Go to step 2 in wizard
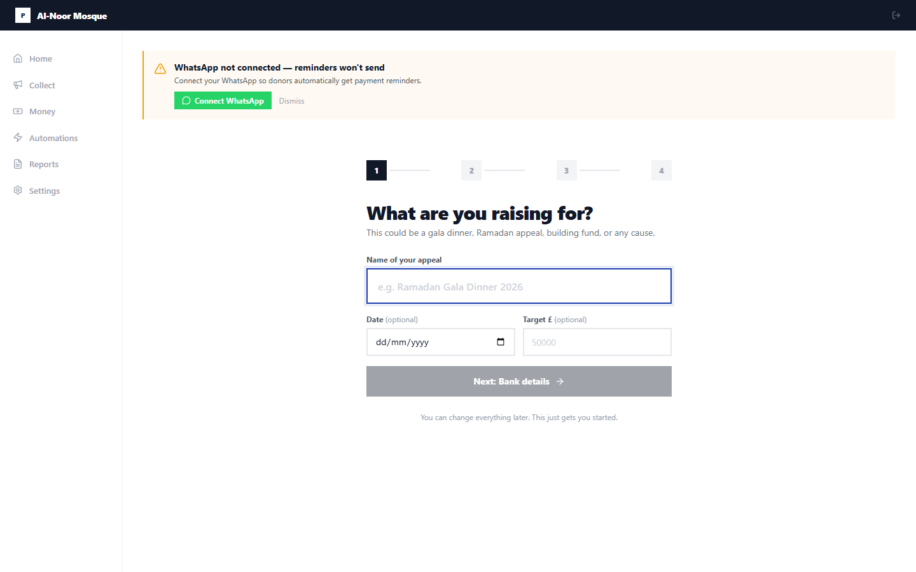This screenshot has height=572, width=916. (471, 170)
